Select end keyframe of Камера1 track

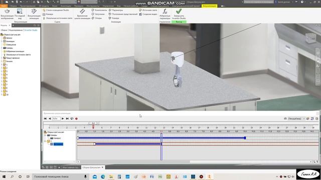(x=245, y=138)
